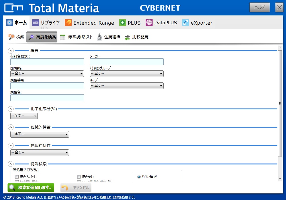This screenshot has height=200, width=286.
Task: Click the home disc icon
Action: point(9,23)
